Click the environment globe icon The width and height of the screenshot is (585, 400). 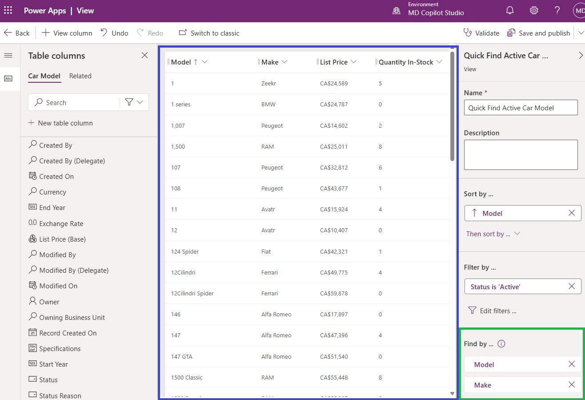click(397, 11)
